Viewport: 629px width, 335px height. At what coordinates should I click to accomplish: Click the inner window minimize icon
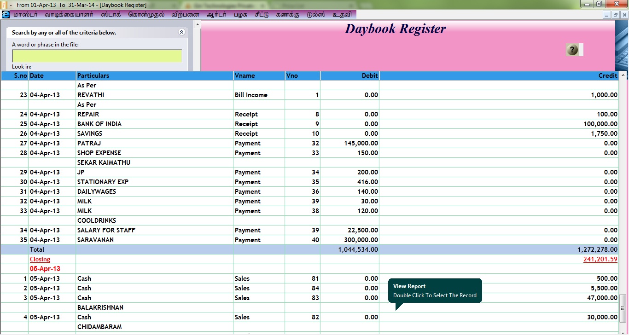click(607, 15)
